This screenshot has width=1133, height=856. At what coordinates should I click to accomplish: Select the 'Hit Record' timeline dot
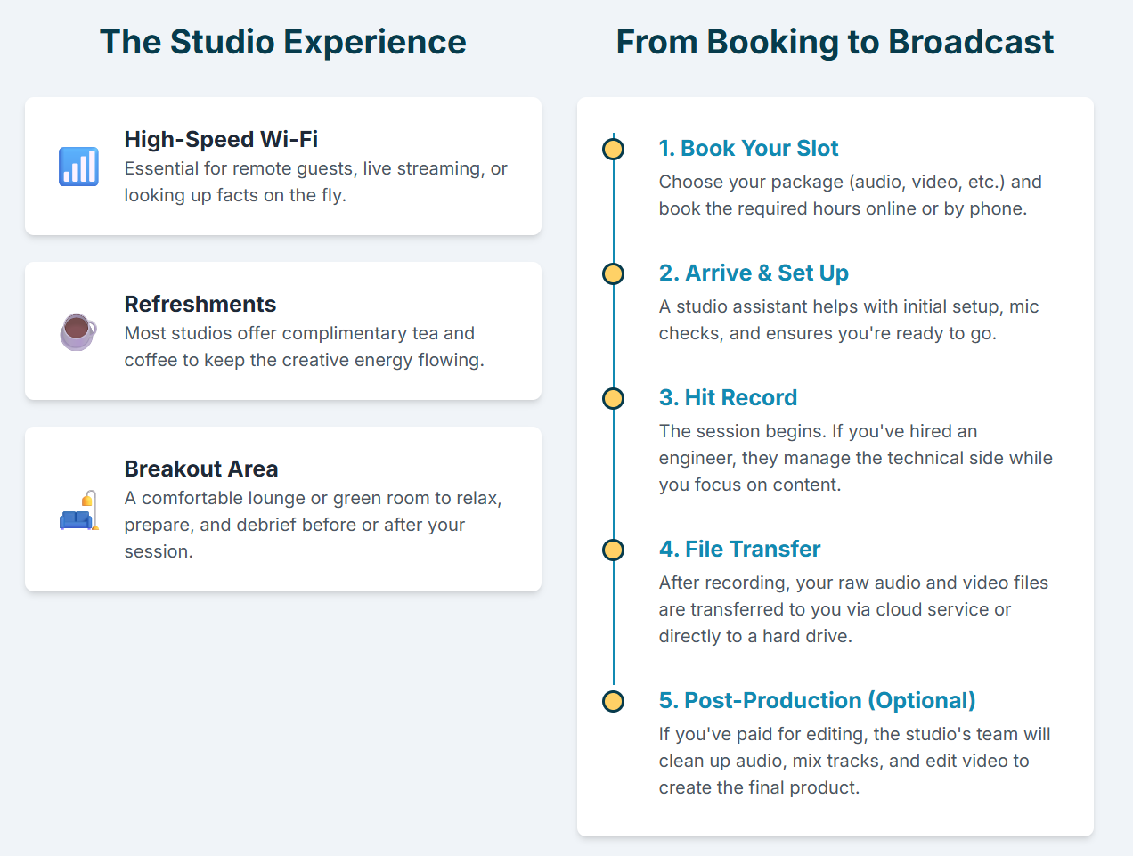pyautogui.click(x=613, y=398)
